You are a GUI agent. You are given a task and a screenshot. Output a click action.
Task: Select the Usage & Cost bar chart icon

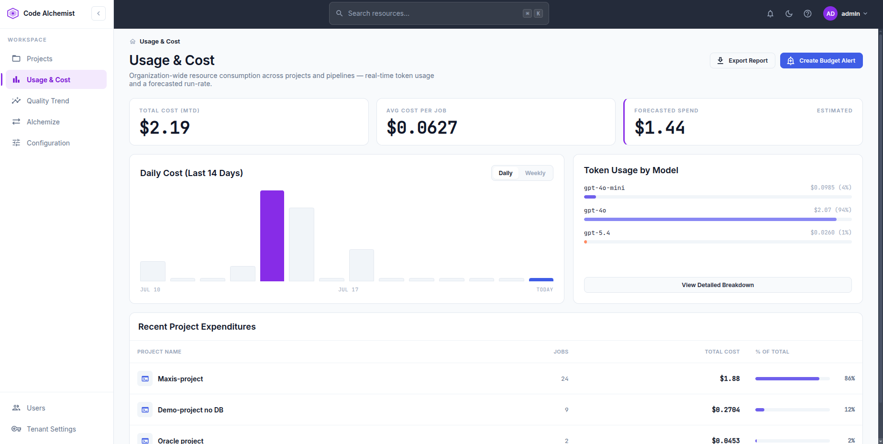point(16,79)
